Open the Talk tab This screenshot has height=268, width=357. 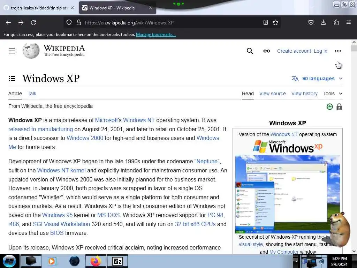(32, 94)
